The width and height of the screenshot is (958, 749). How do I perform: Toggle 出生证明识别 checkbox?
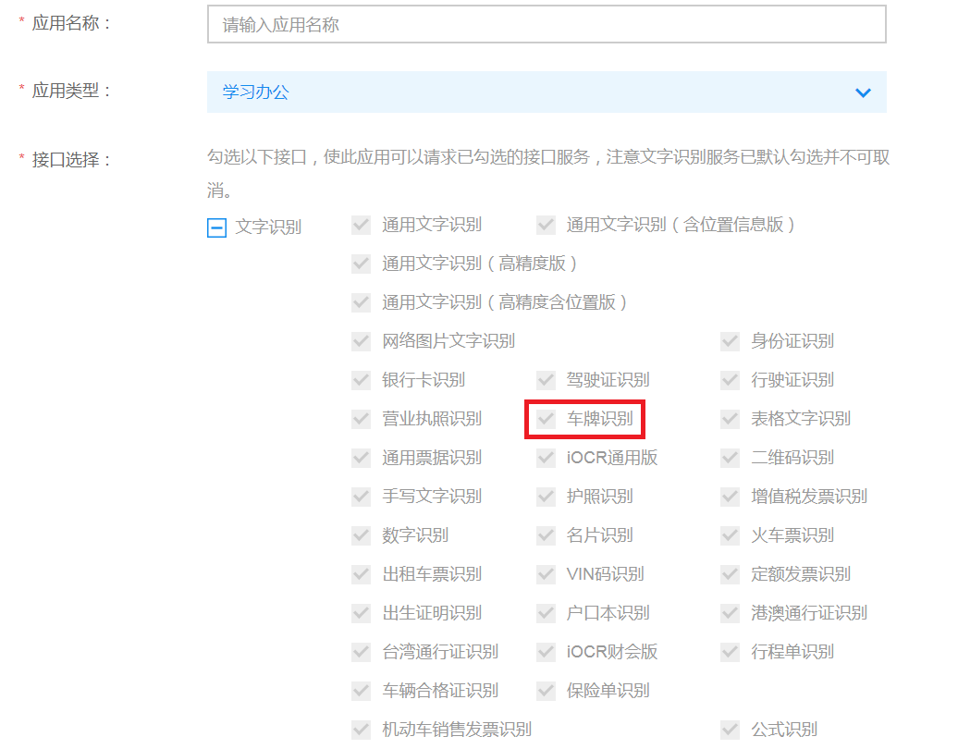[x=361, y=613]
